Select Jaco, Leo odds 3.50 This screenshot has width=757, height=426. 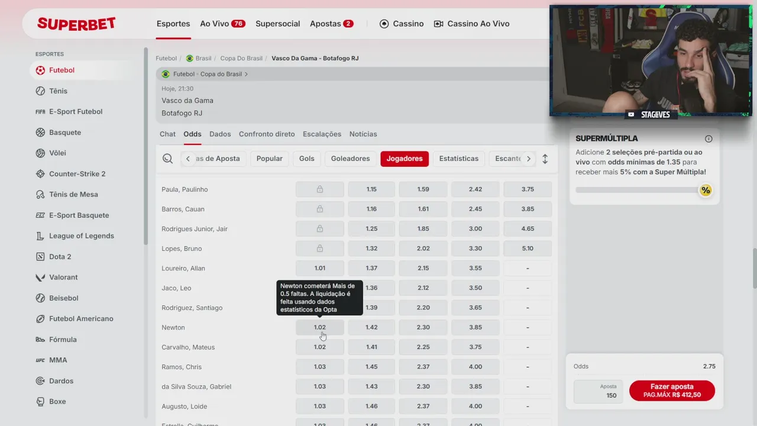point(475,288)
